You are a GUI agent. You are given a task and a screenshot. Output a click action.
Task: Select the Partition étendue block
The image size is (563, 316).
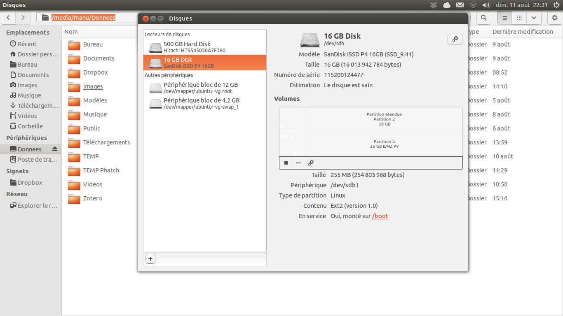(384, 119)
